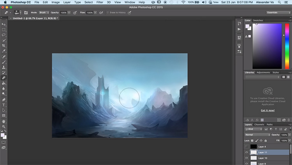This screenshot has height=165, width=292.
Task: Enable the Erase to History checkbox
Action: point(107,13)
